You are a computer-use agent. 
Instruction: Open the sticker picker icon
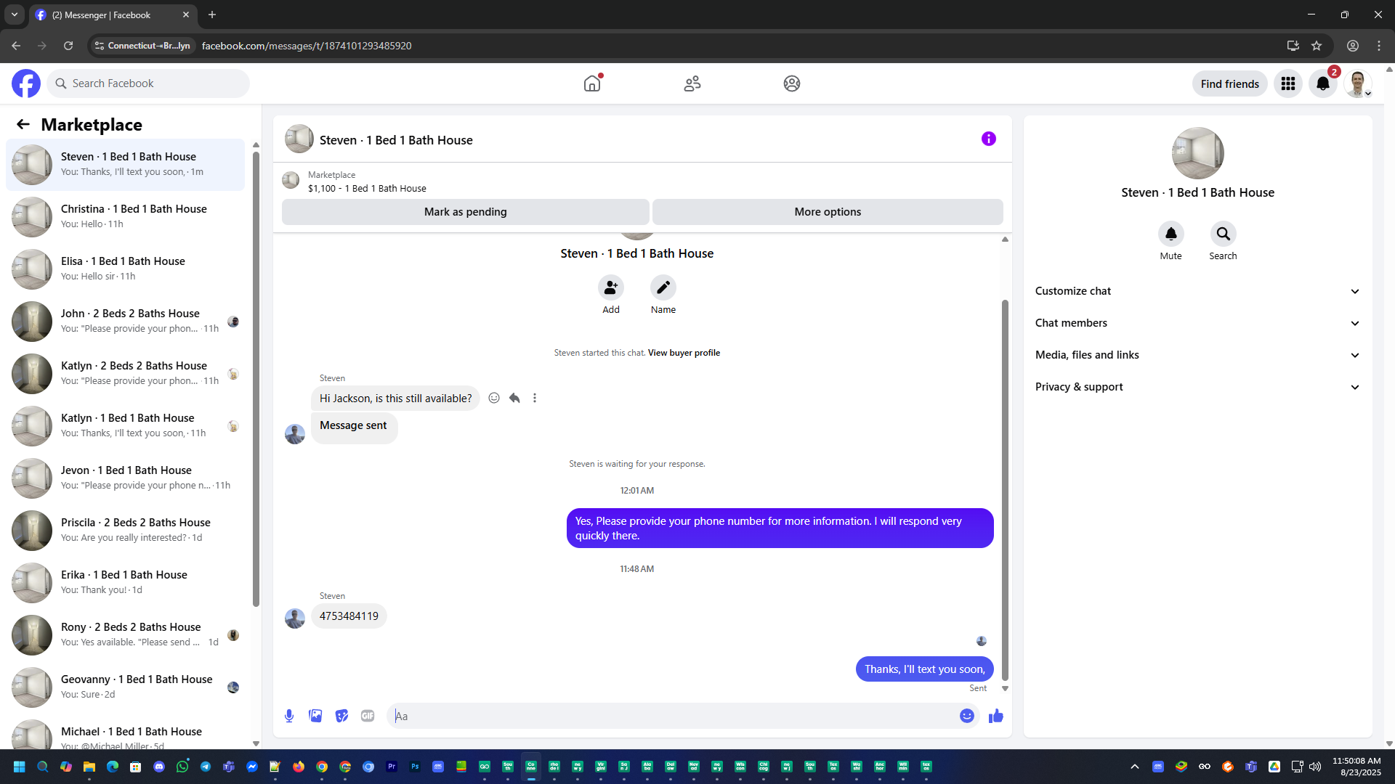pos(341,716)
